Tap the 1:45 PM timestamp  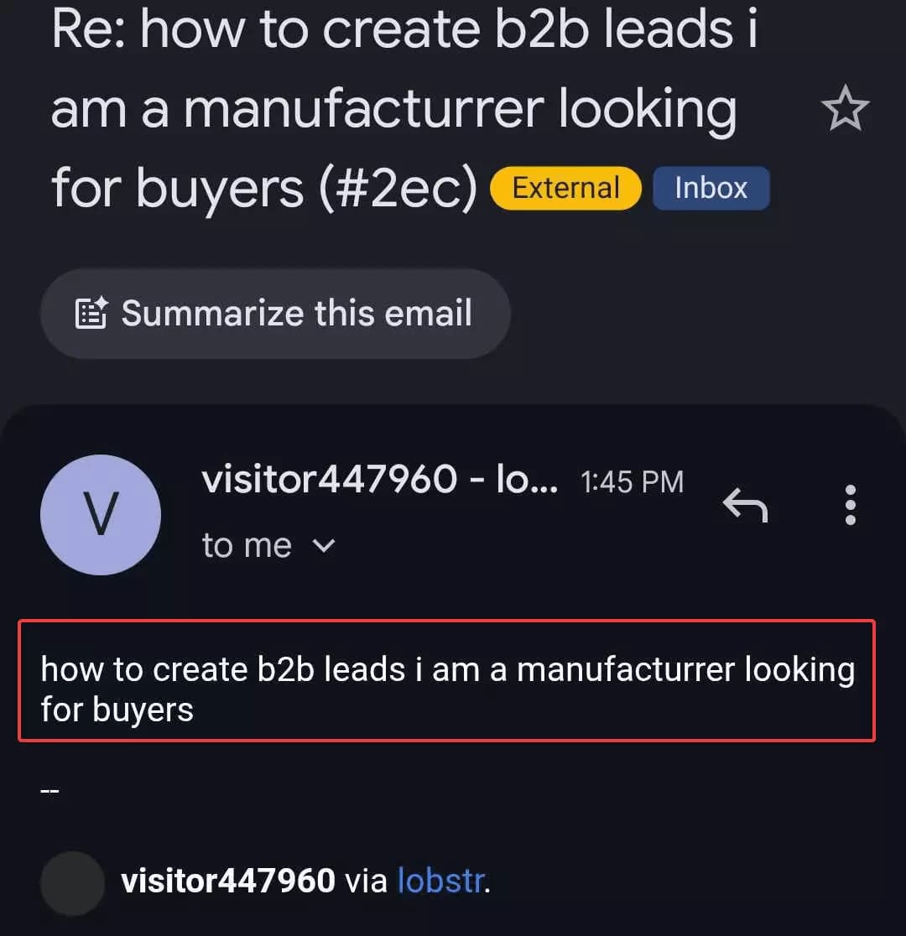pos(632,481)
